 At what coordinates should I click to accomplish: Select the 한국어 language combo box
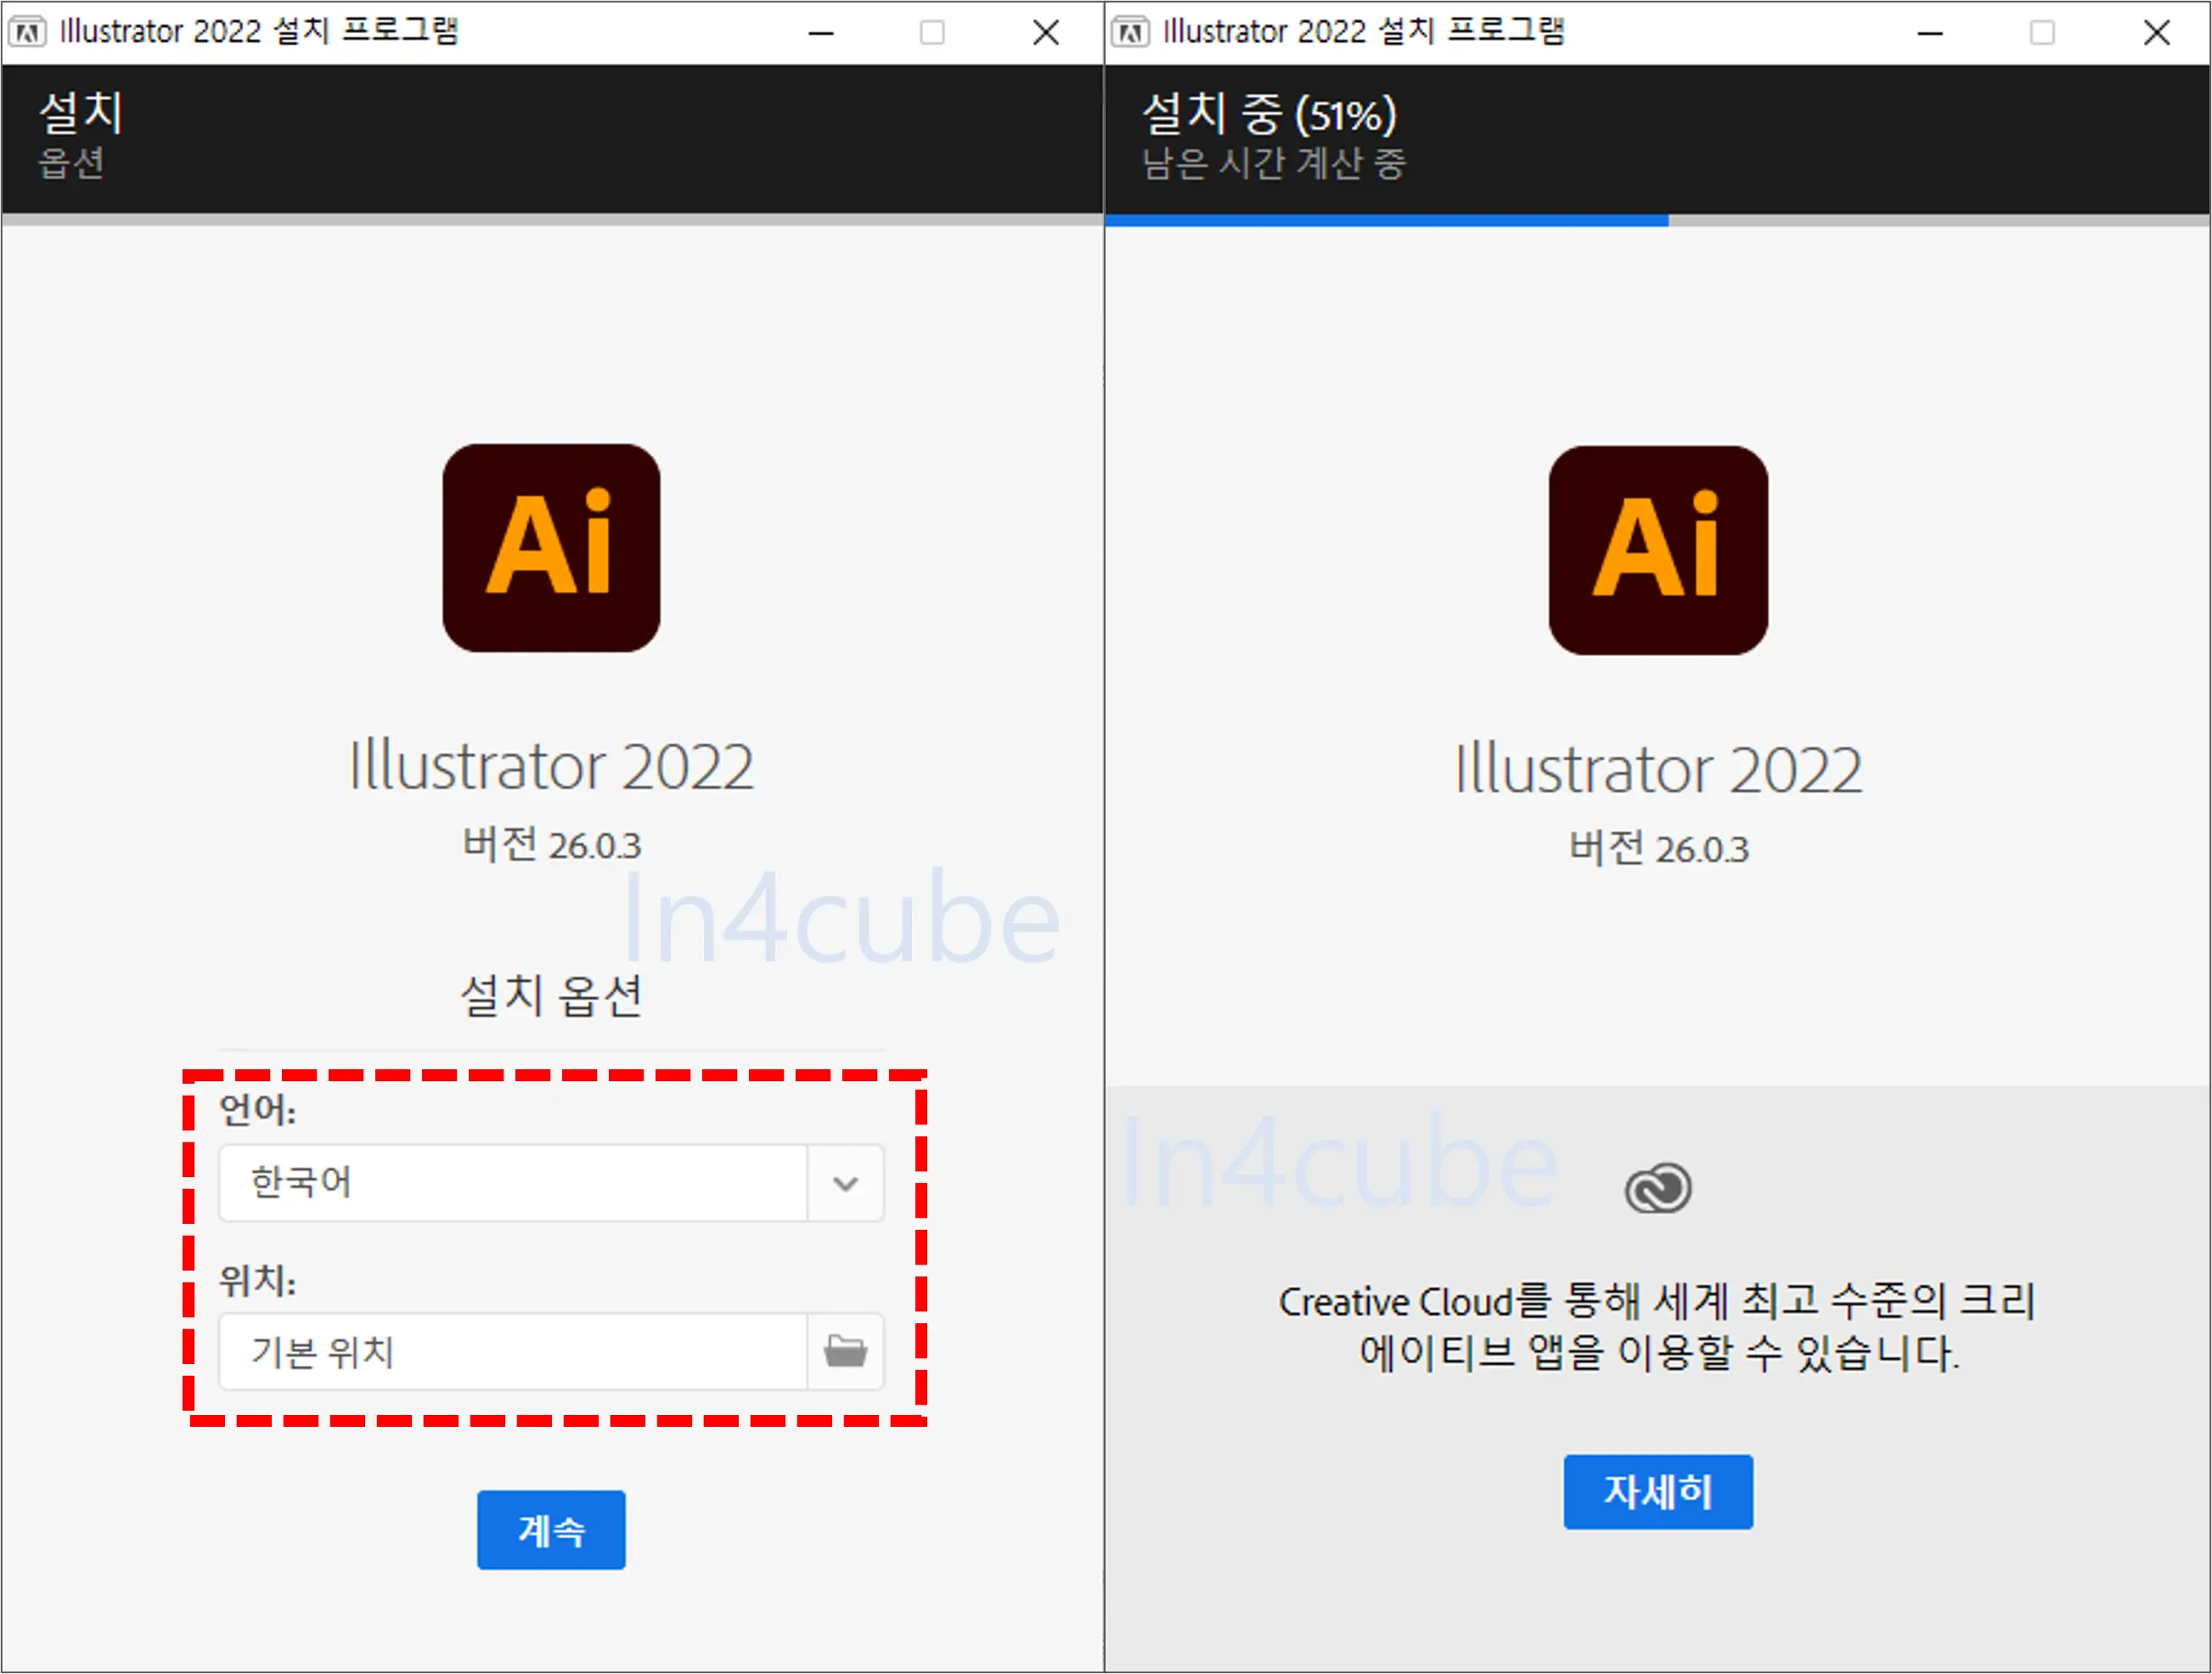pyautogui.click(x=551, y=1183)
